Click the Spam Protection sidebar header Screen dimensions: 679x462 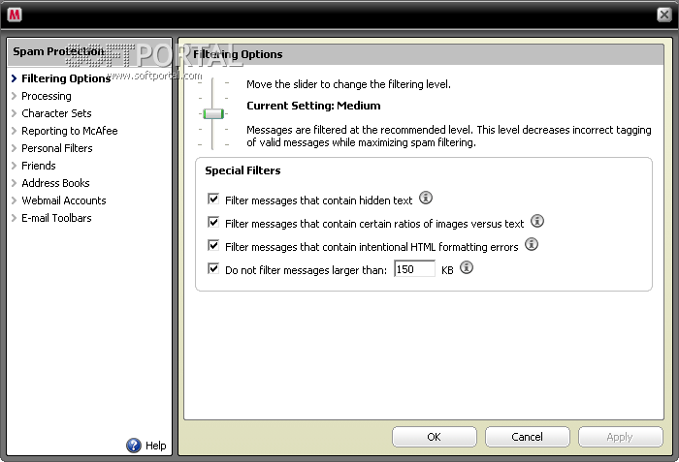(89, 51)
